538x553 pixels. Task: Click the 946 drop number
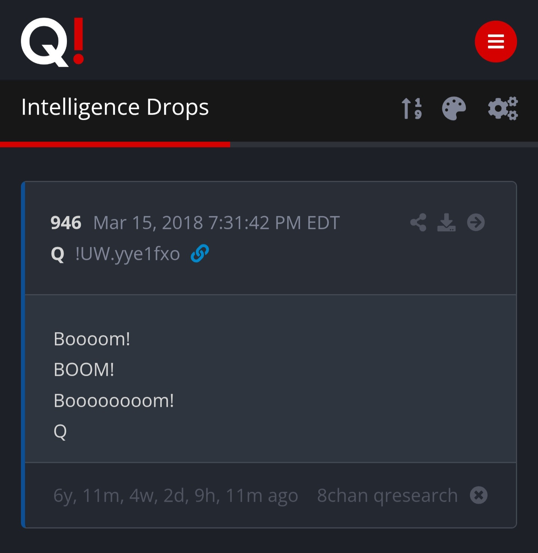click(66, 223)
